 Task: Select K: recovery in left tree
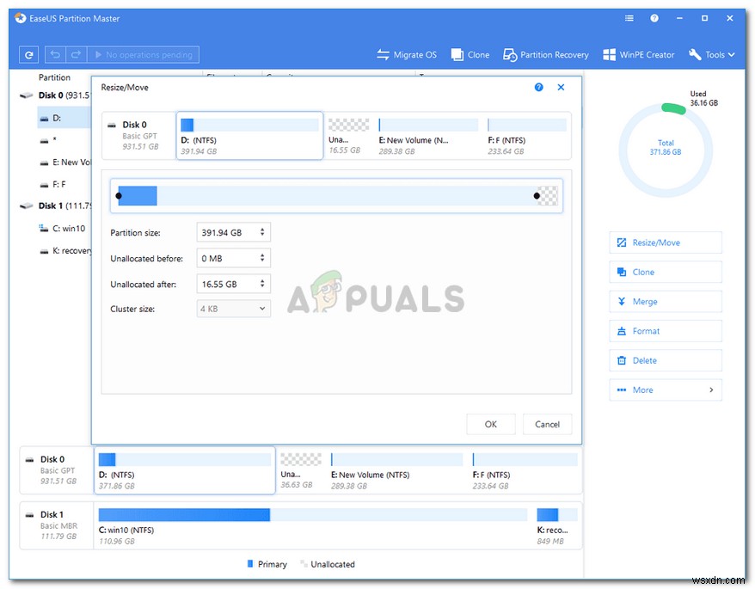pos(64,250)
